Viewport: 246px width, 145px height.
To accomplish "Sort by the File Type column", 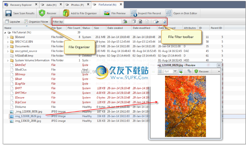I will (x=58, y=28).
